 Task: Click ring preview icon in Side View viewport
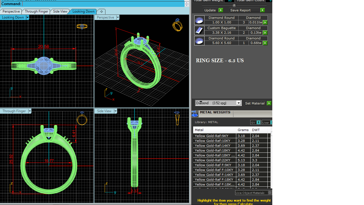click(177, 118)
